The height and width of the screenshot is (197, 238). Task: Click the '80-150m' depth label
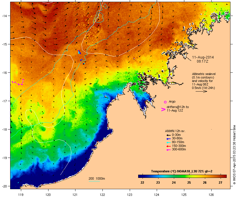(x=178, y=142)
